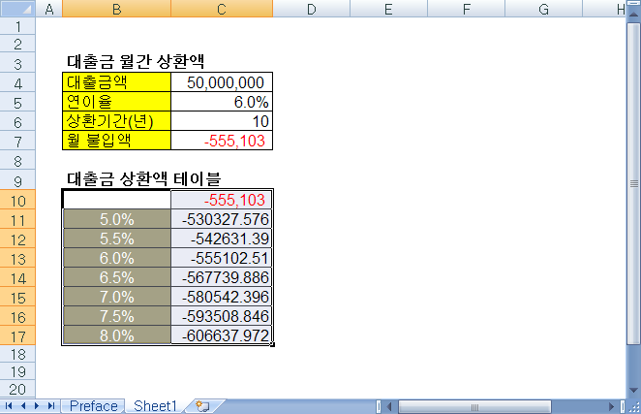Click the -593508.846 result cell
The height and width of the screenshot is (414, 641).
222,316
